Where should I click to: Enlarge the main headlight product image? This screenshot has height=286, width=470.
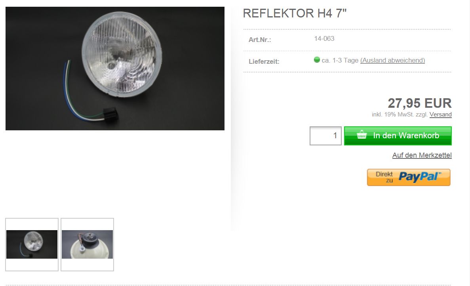coord(115,69)
